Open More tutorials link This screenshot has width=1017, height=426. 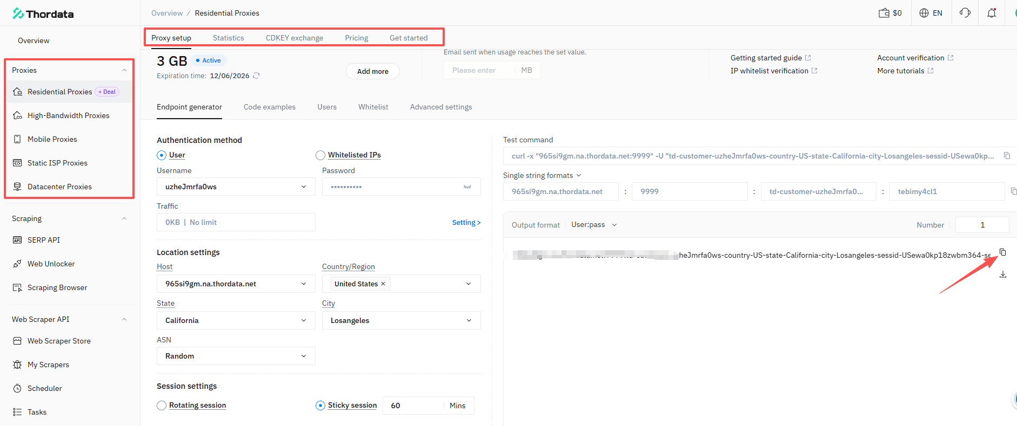(x=905, y=71)
